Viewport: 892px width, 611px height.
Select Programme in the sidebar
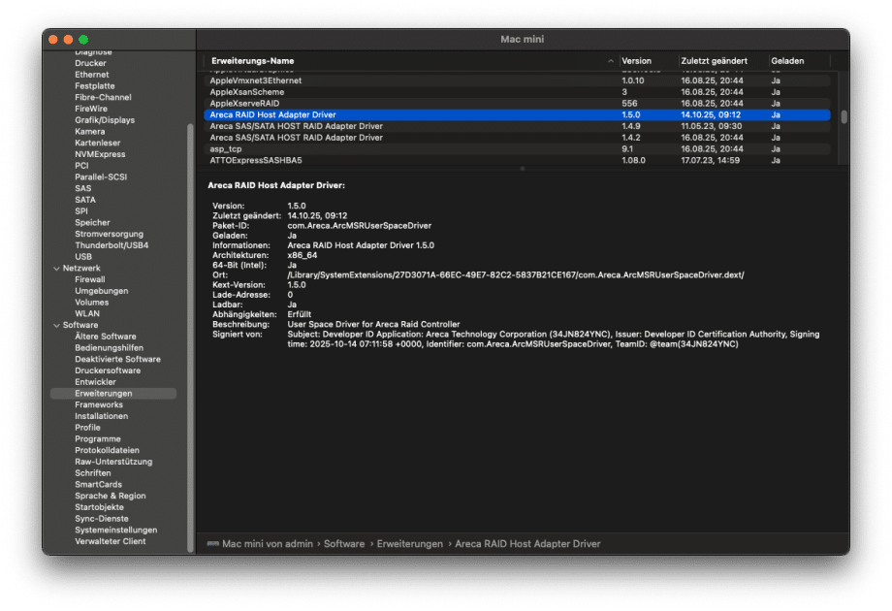[x=97, y=438]
